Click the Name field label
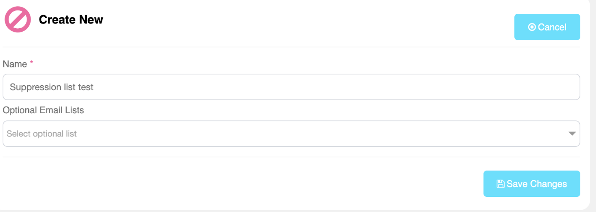 click(x=15, y=64)
